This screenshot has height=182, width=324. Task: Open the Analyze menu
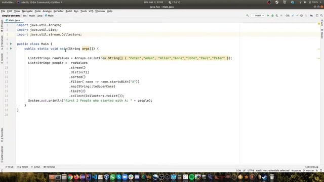click(47, 11)
